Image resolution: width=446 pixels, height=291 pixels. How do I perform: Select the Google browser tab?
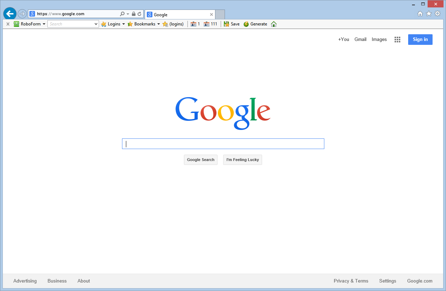(180, 14)
